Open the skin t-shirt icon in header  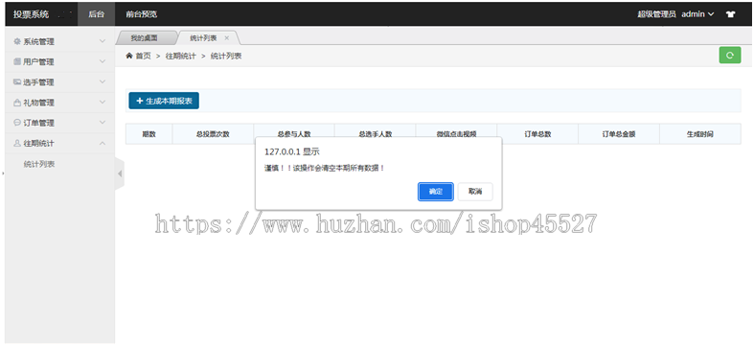[x=730, y=14]
